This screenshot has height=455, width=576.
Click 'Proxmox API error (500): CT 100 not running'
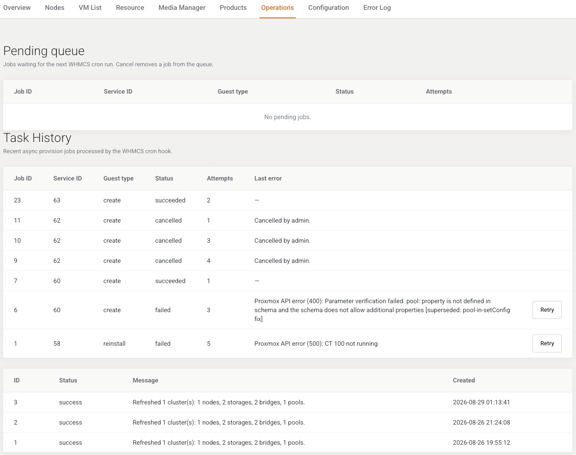point(316,343)
